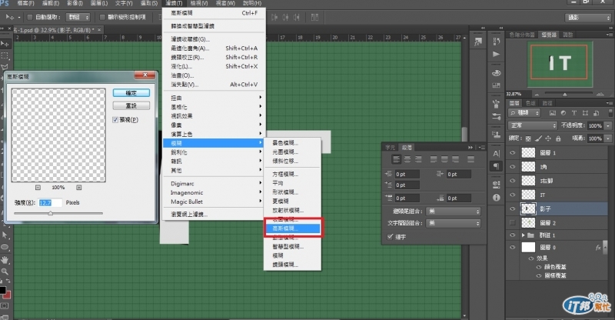Viewport: 615px width, 320px height.
Task: Hide the 圖層 0 layer
Action: [512, 248]
